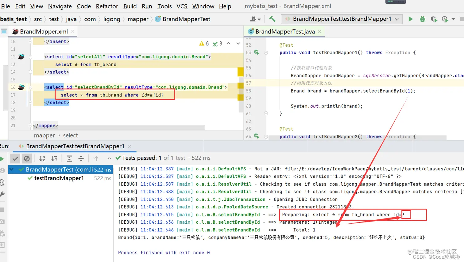Open the Tools menu
The height and width of the screenshot is (262, 464).
click(164, 6)
